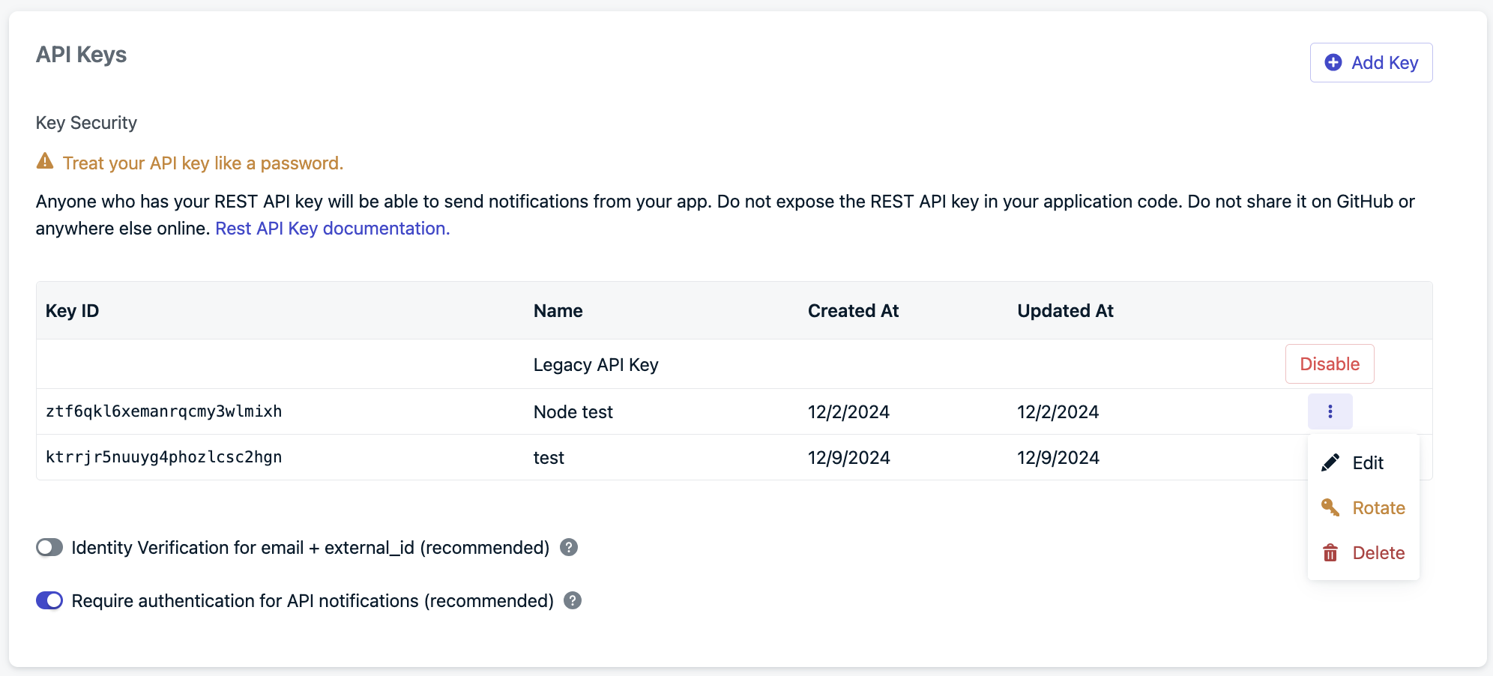Click help icon beside Require authentication

[x=573, y=601]
